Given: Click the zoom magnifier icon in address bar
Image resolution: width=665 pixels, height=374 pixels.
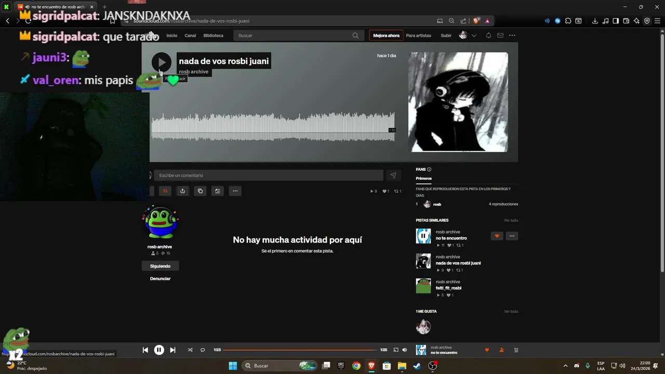Looking at the screenshot, I should [x=451, y=21].
